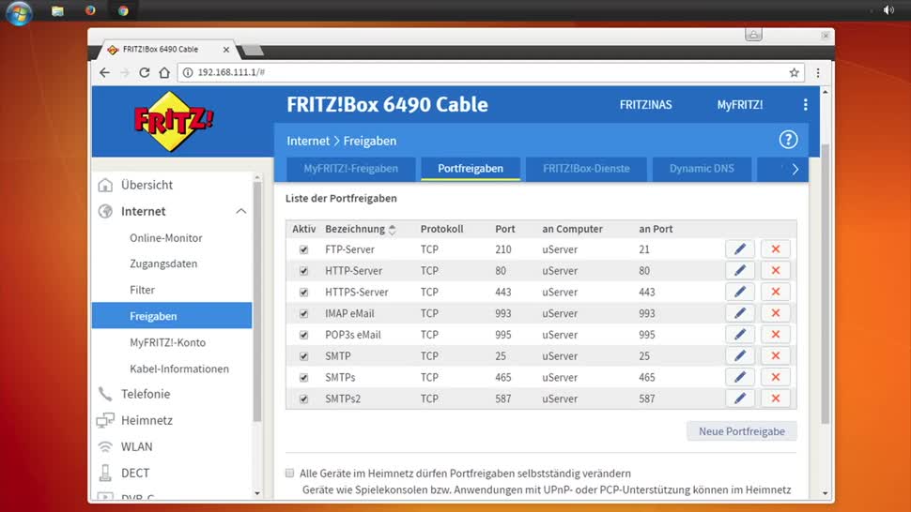Disable the POP3s eMail port forwarding
The height and width of the screenshot is (512, 911).
click(303, 335)
